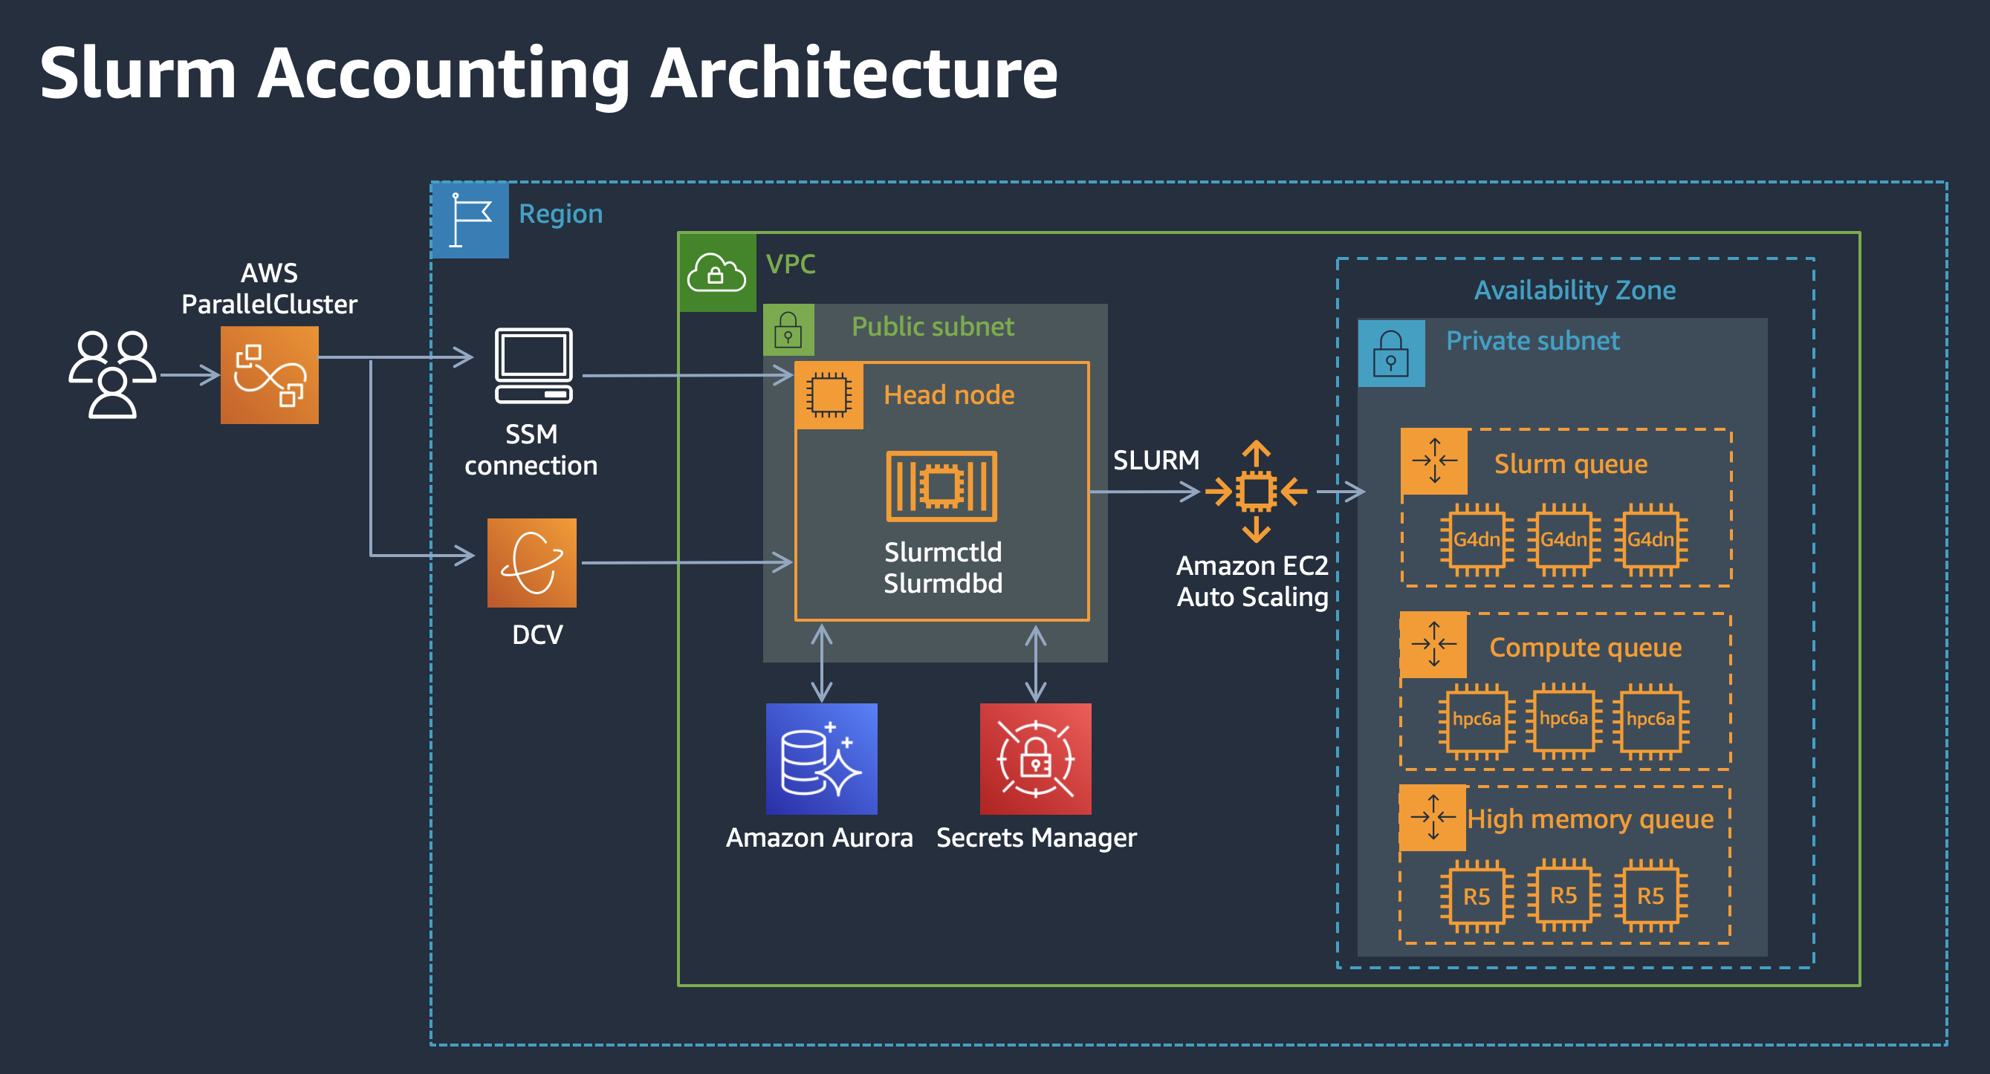Viewport: 1990px width, 1074px height.
Task: Click the Slurmctld text
Action: pos(943,552)
